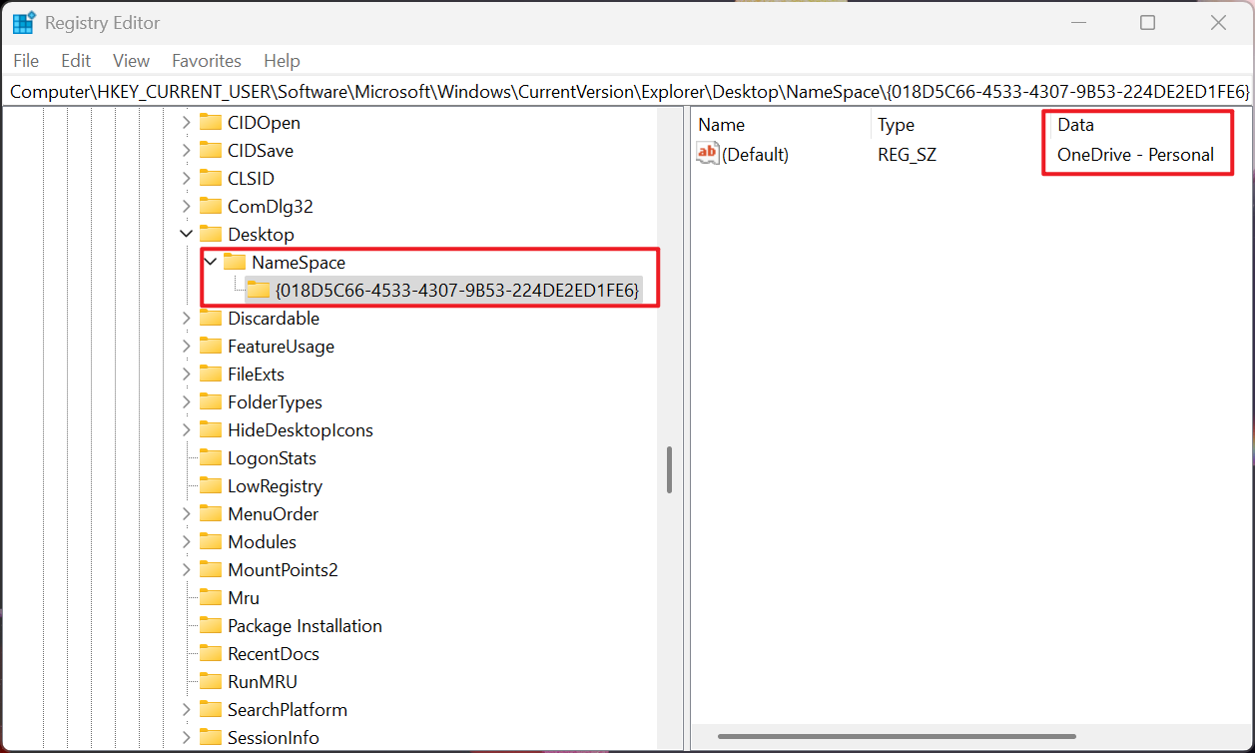Select the SessionInfo key label
The height and width of the screenshot is (753, 1255).
click(x=274, y=738)
